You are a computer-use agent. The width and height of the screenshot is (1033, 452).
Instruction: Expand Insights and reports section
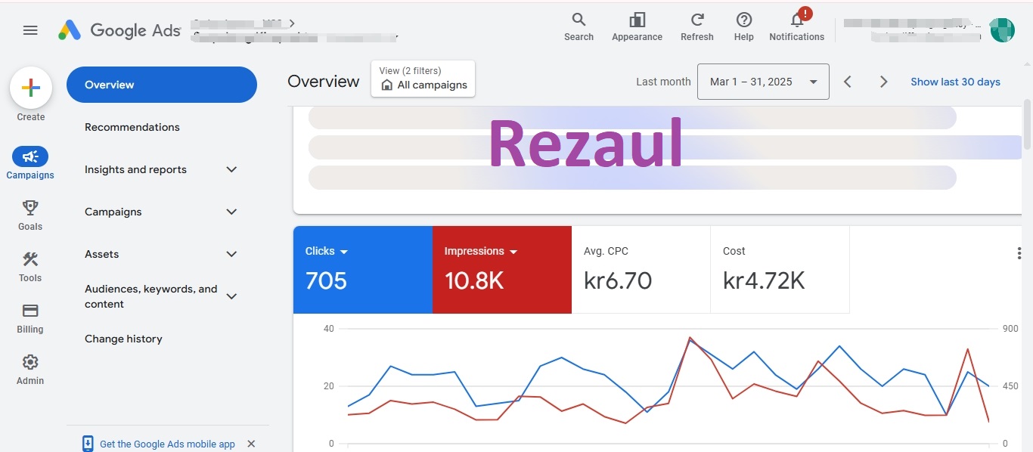pos(231,169)
